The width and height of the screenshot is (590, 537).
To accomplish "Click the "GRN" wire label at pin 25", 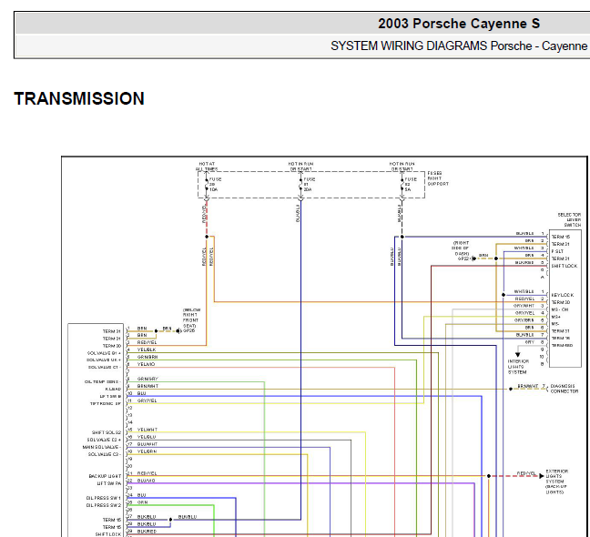I will pos(143,502).
